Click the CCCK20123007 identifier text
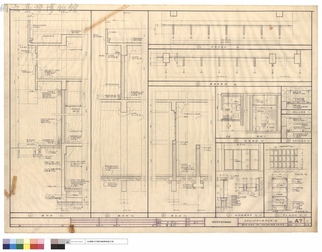This screenshot has height=252, width=322. pos(77,242)
